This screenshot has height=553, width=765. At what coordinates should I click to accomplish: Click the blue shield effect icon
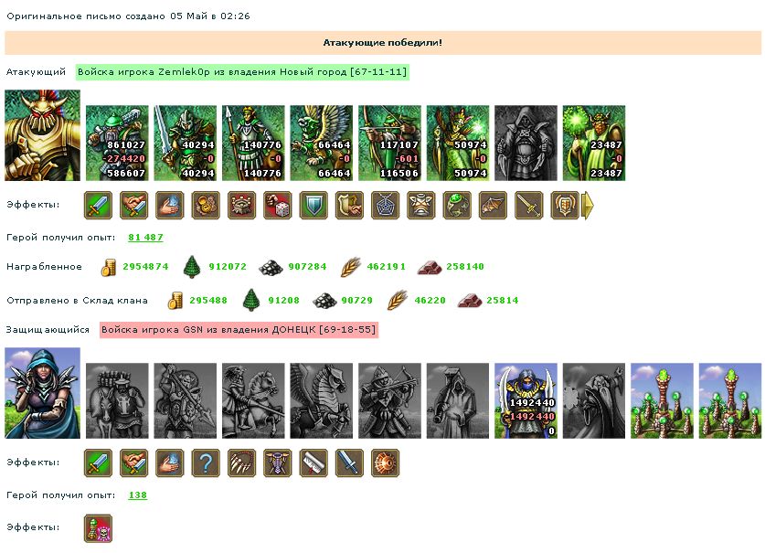tap(313, 205)
